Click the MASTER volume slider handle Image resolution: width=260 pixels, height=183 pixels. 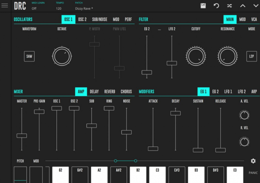(22, 136)
